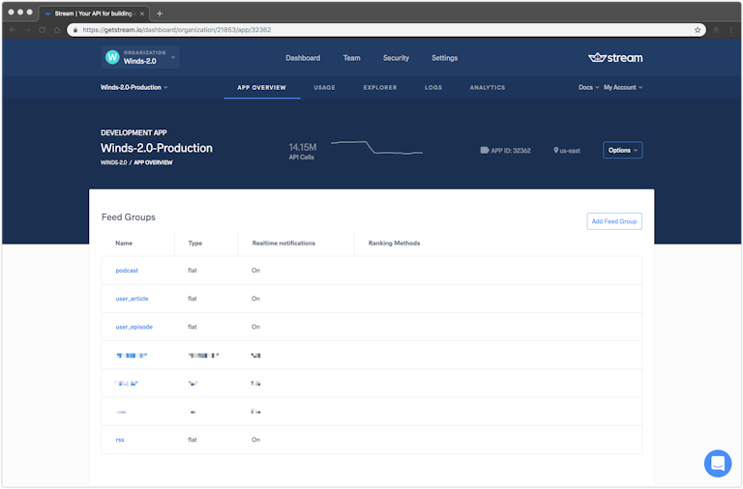Reload the page with the refresh icon
The height and width of the screenshot is (489, 743).
(x=43, y=30)
